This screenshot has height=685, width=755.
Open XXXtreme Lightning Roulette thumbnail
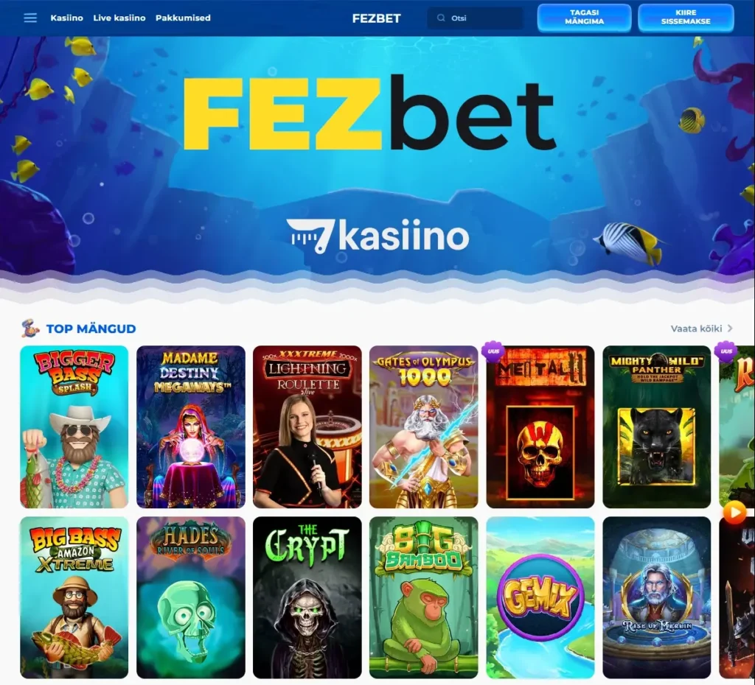click(307, 426)
